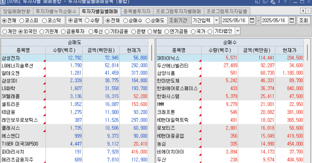The width and height of the screenshot is (312, 163).
Task: Click 수량(백주) header in the 순매수 table
Action: [x=220, y=50]
